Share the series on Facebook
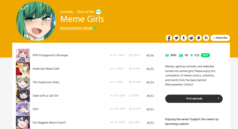Screen dimensions: 238x129 coord(169,38)
